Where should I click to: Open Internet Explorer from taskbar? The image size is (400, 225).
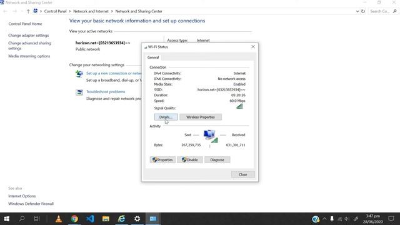(x=122, y=219)
